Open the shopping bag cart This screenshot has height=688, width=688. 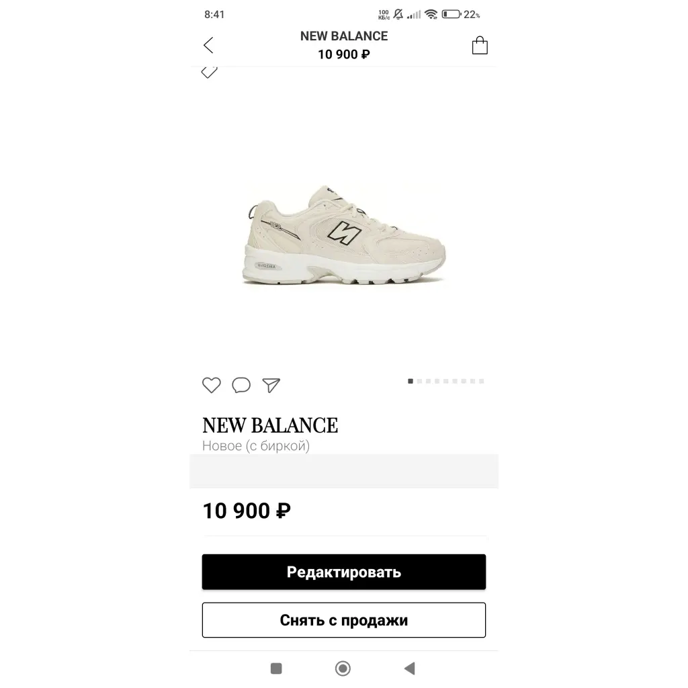click(480, 45)
